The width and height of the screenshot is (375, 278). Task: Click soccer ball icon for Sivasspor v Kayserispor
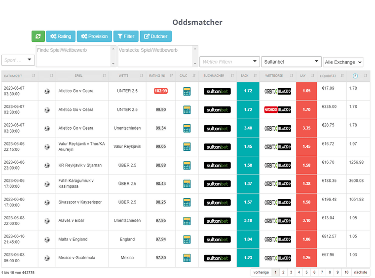click(47, 202)
